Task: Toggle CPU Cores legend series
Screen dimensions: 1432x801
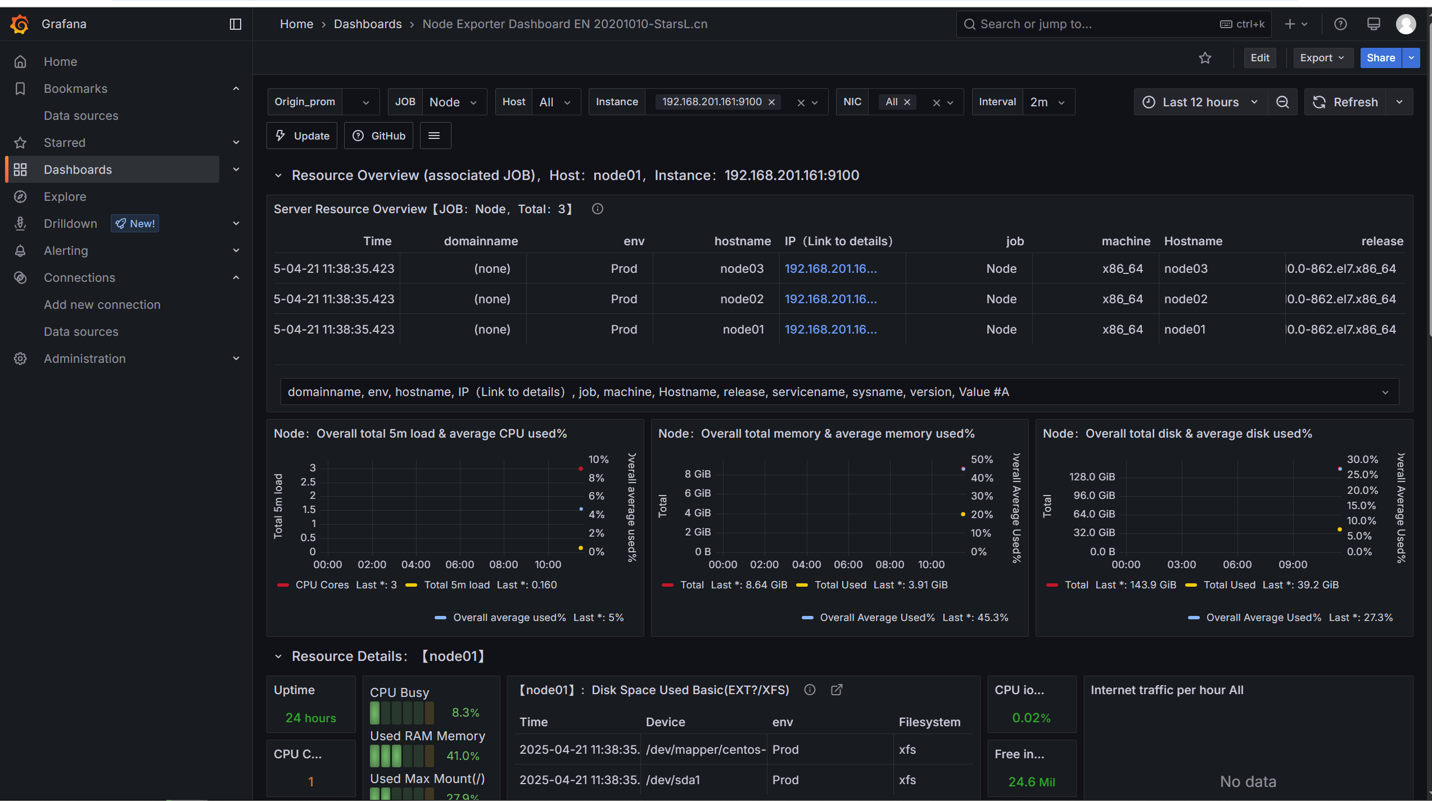Action: point(322,585)
